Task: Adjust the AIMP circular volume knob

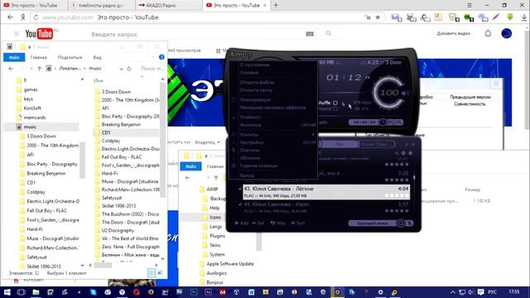Action: 388,93
